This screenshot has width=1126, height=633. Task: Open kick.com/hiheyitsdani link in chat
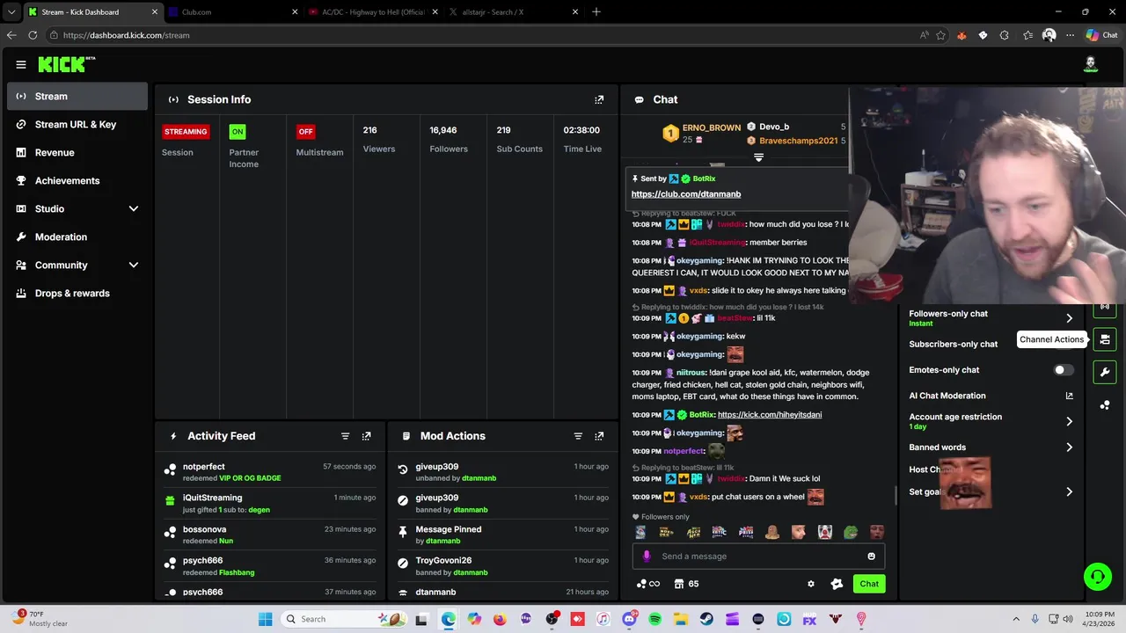click(x=770, y=415)
